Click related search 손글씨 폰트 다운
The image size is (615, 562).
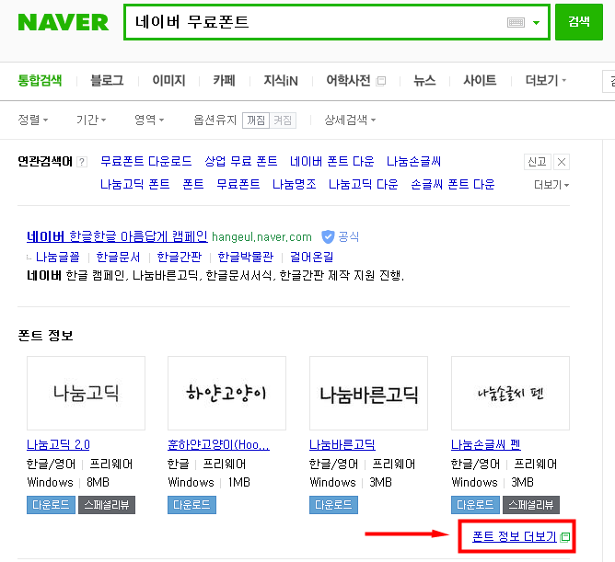pyautogui.click(x=453, y=184)
